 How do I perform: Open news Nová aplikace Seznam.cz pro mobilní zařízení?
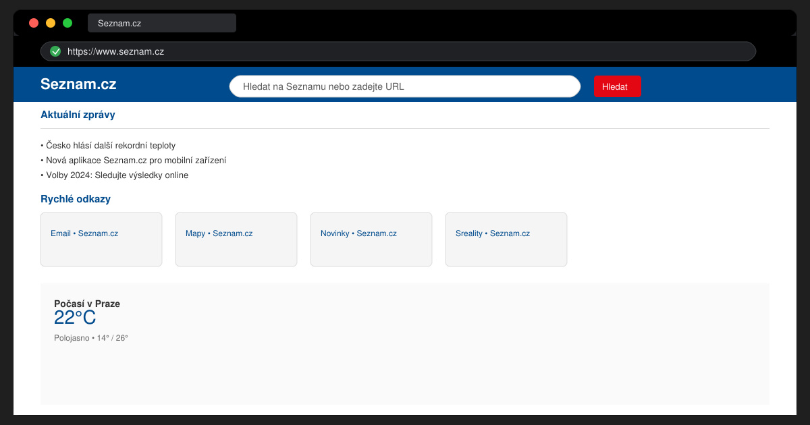pyautogui.click(x=134, y=161)
